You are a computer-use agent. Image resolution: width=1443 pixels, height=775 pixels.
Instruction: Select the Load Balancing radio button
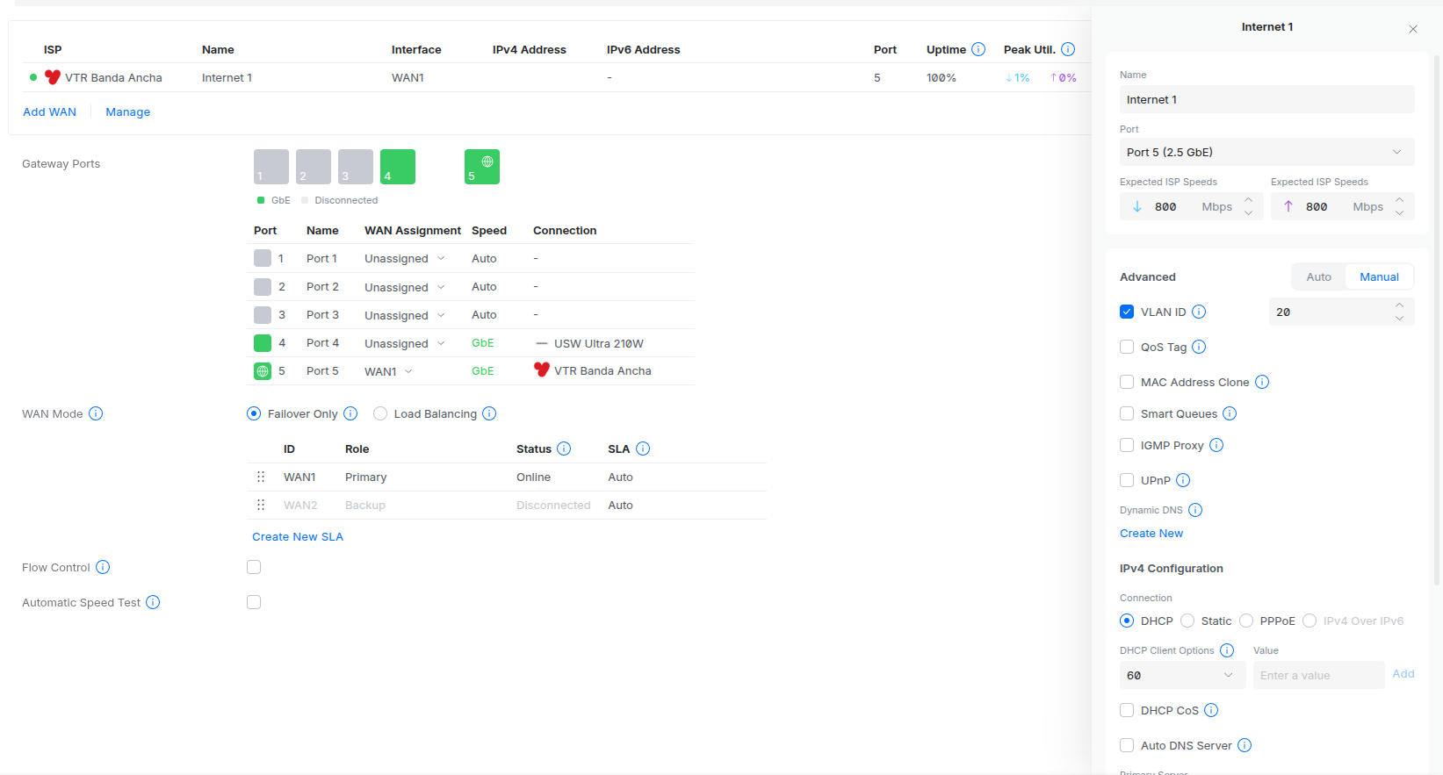[x=380, y=413]
